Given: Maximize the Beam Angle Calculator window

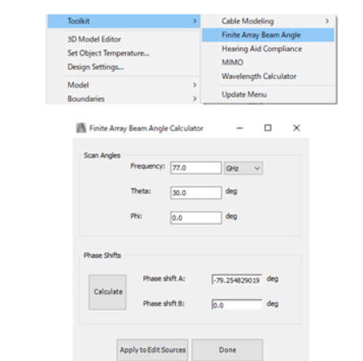Looking at the screenshot, I should pyautogui.click(x=268, y=128).
